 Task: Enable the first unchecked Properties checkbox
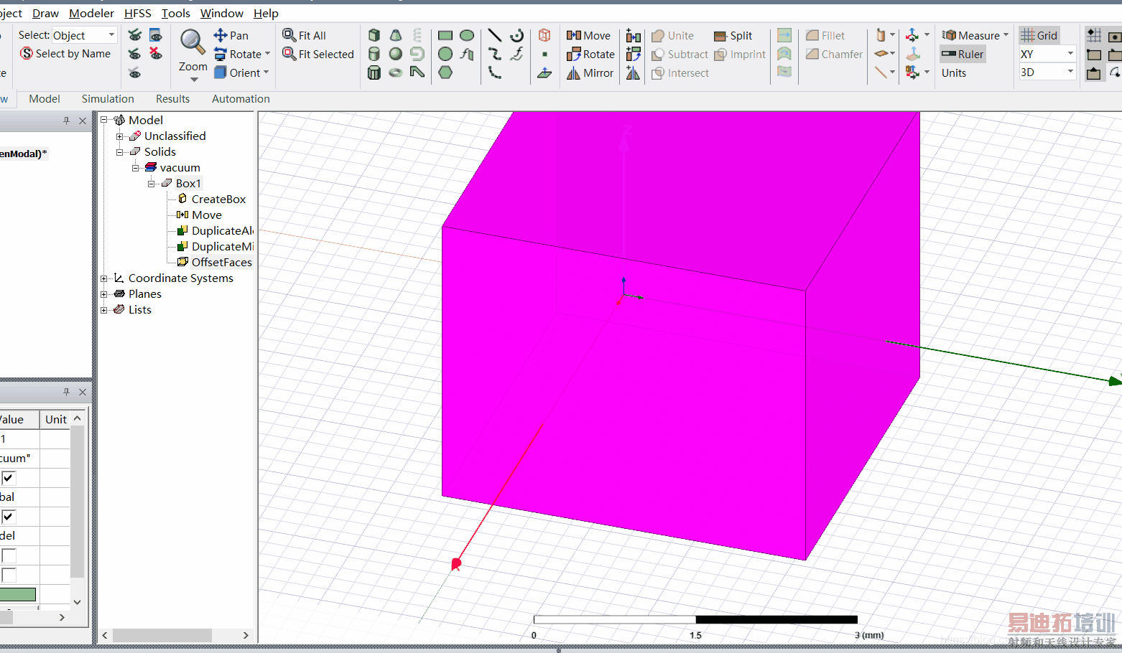click(x=9, y=555)
